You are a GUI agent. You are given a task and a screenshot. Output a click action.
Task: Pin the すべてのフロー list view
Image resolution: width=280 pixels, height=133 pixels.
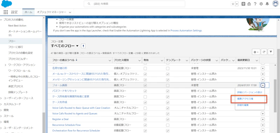coord(83,46)
